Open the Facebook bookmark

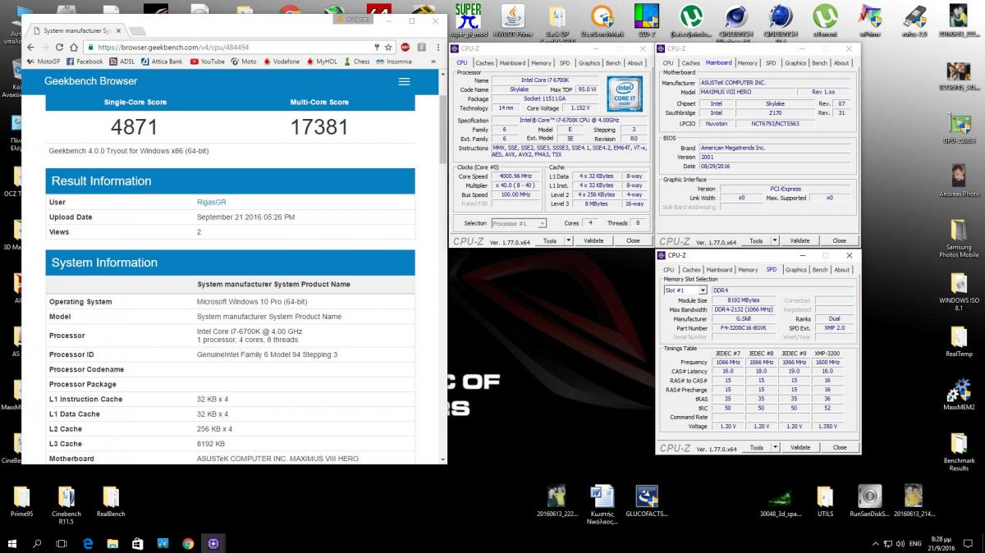(x=84, y=62)
